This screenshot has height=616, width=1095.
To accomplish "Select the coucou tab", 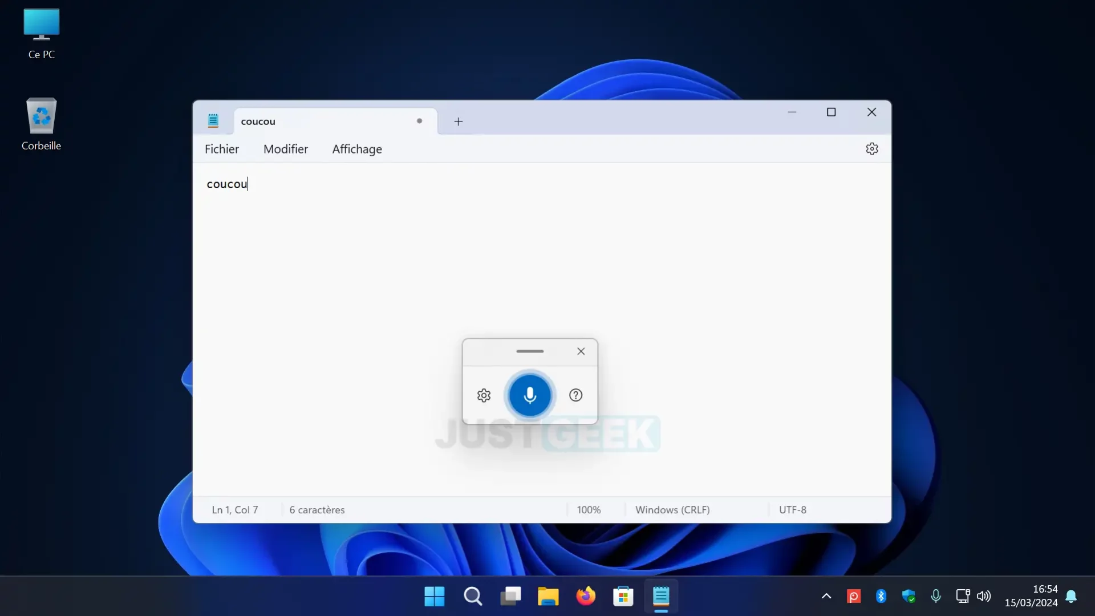I will 335,121.
